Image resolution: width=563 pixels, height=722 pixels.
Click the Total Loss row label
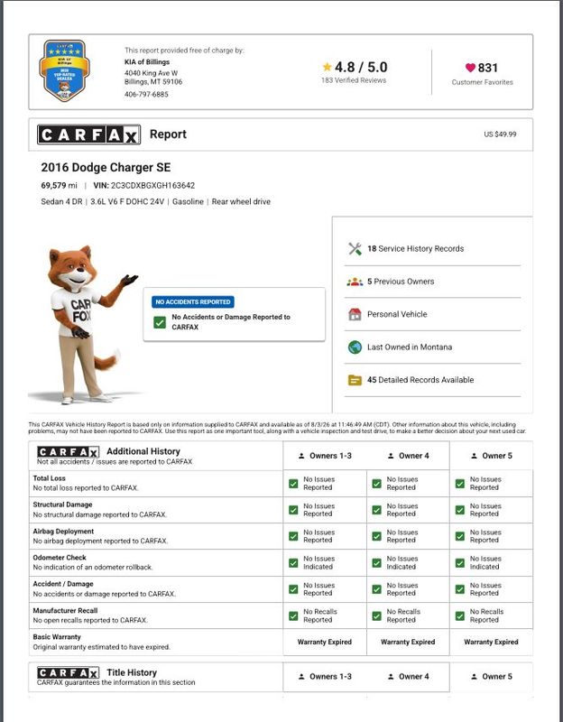50,478
